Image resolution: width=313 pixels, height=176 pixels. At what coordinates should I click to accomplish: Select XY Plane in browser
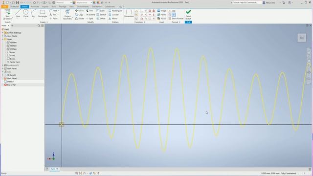tap(12, 49)
